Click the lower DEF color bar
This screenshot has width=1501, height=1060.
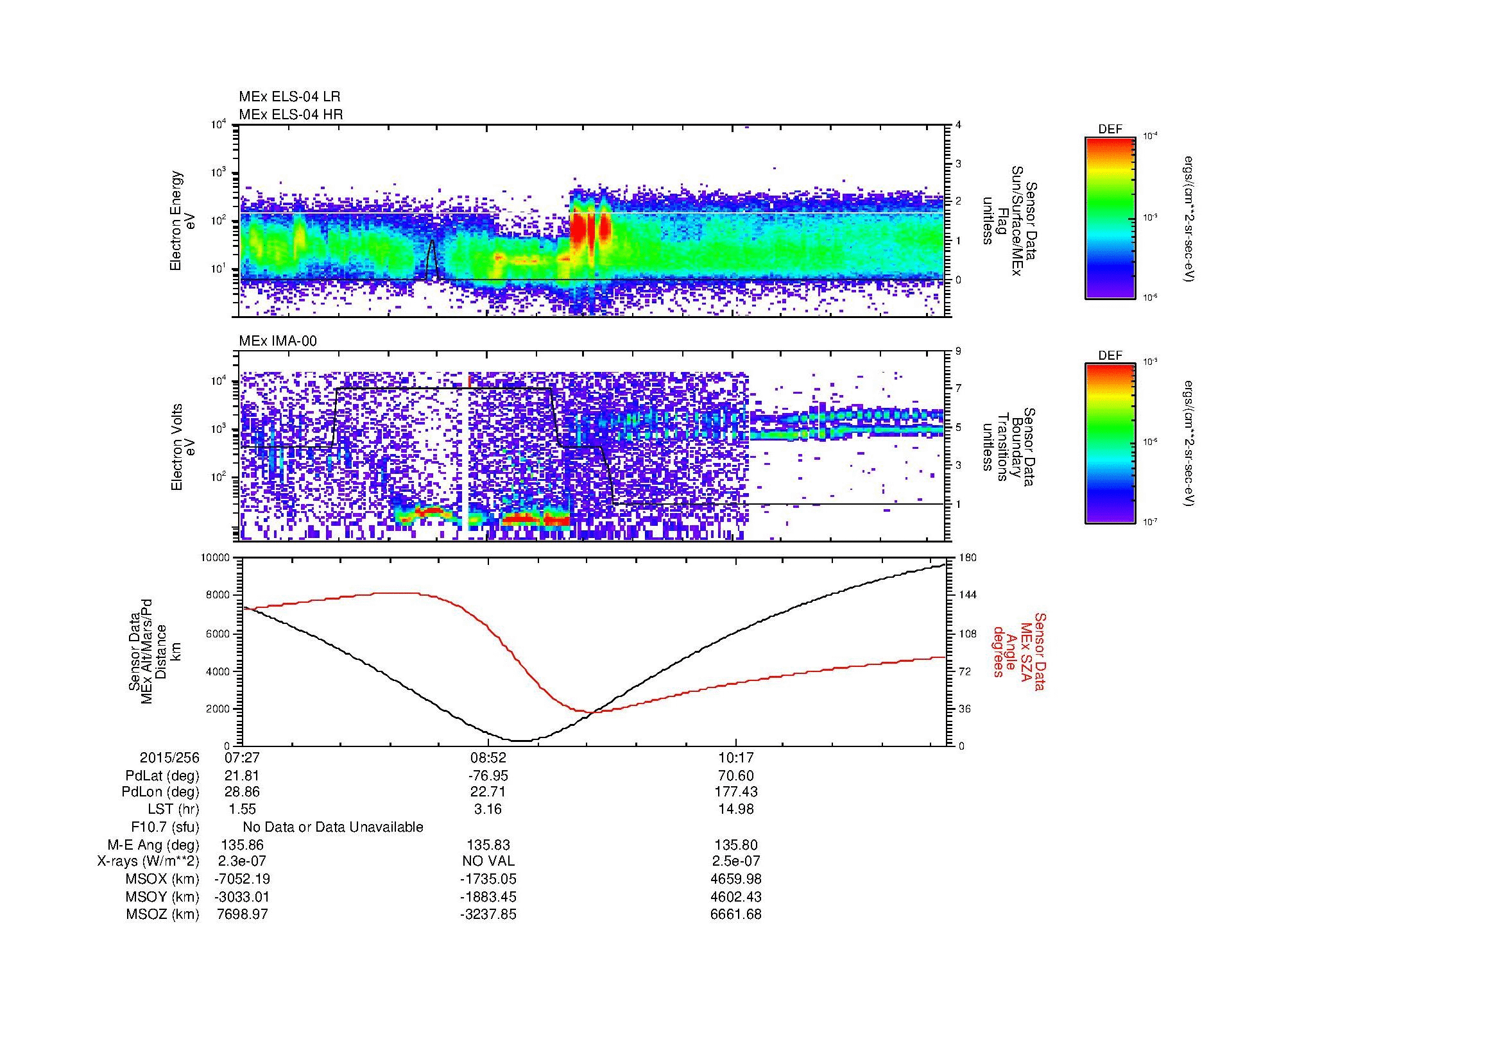click(x=1110, y=444)
